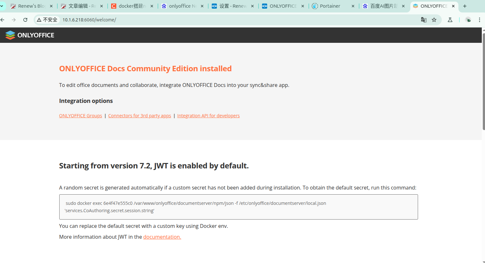Switch to the 百度AI图片 tab
This screenshot has height=263, width=485.
point(384,6)
